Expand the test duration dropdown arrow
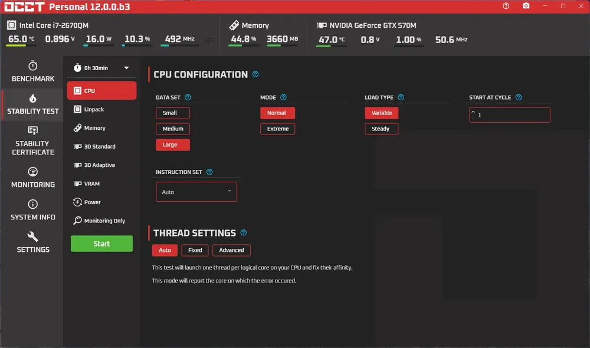This screenshot has width=590, height=348. [126, 68]
